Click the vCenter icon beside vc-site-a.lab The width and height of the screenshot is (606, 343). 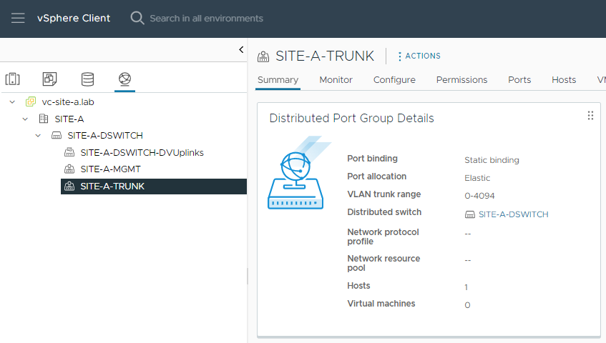[x=31, y=102]
